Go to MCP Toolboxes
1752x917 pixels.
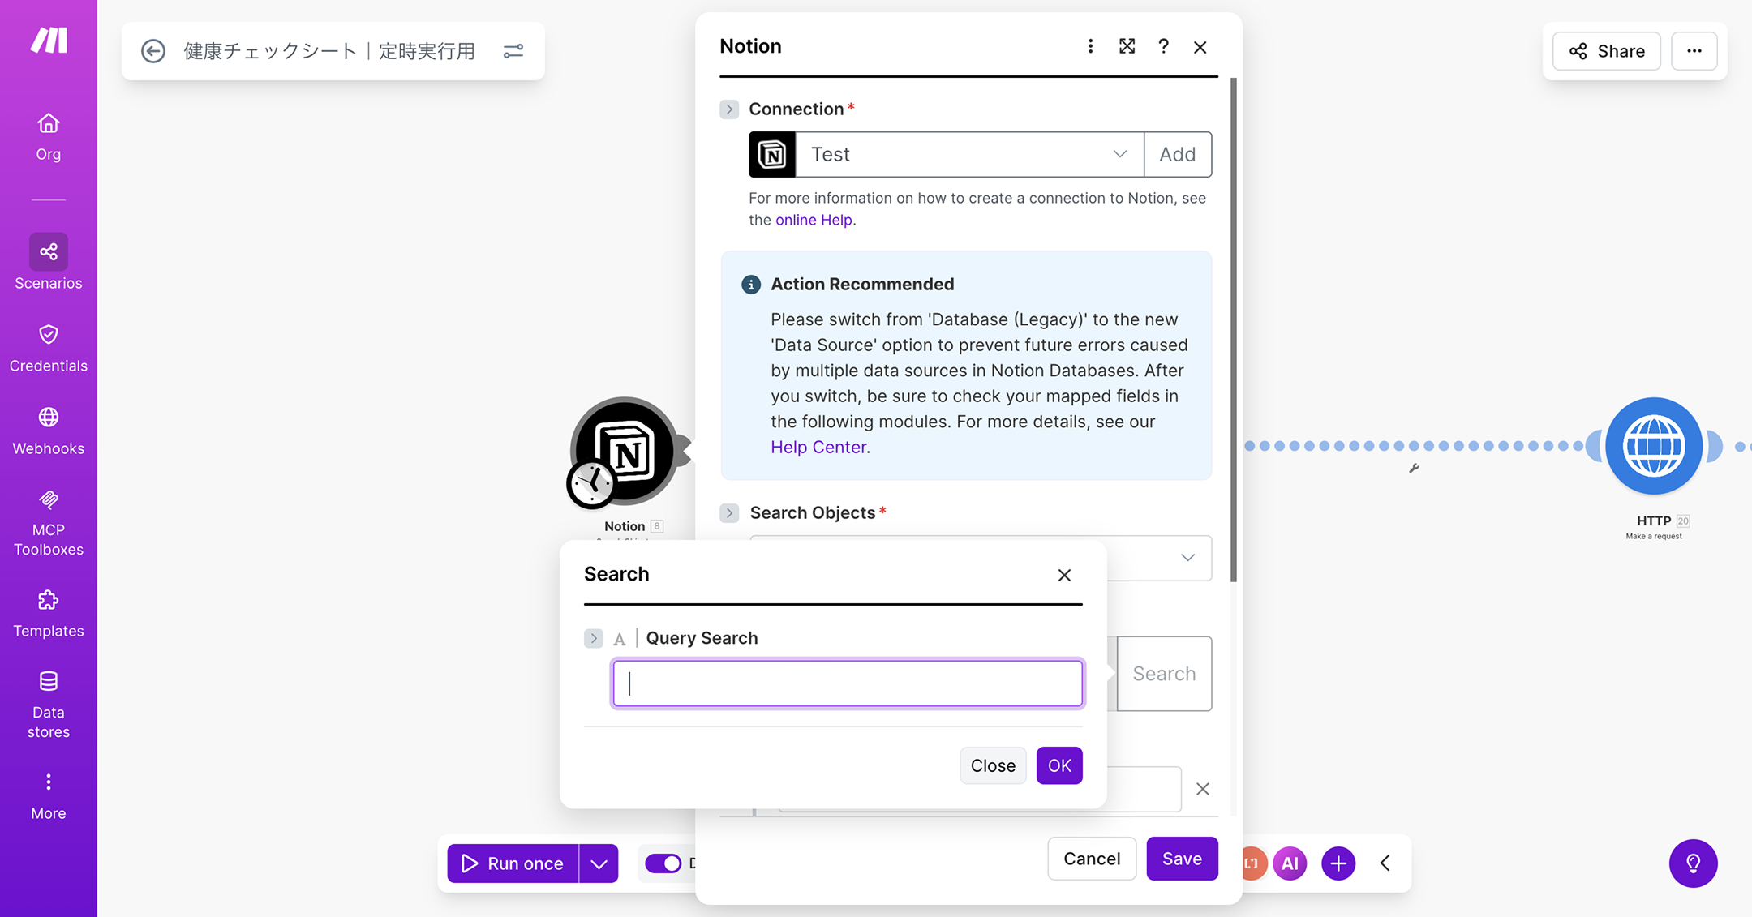pos(48,522)
